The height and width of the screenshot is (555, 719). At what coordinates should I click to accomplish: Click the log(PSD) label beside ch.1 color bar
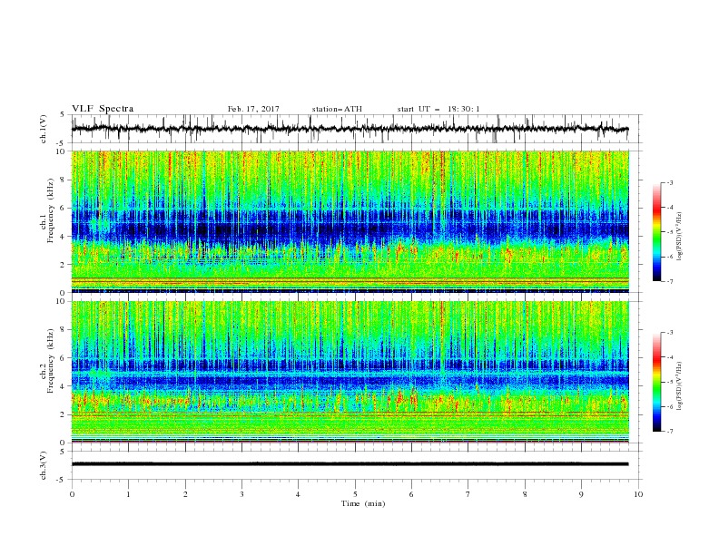point(680,237)
